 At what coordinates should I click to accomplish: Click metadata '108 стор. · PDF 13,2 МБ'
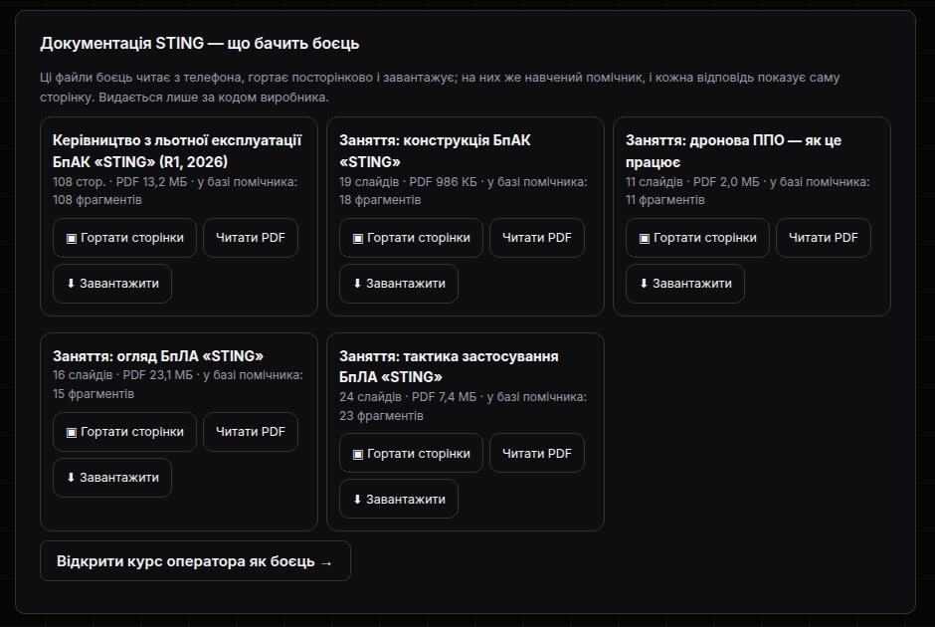click(x=119, y=182)
